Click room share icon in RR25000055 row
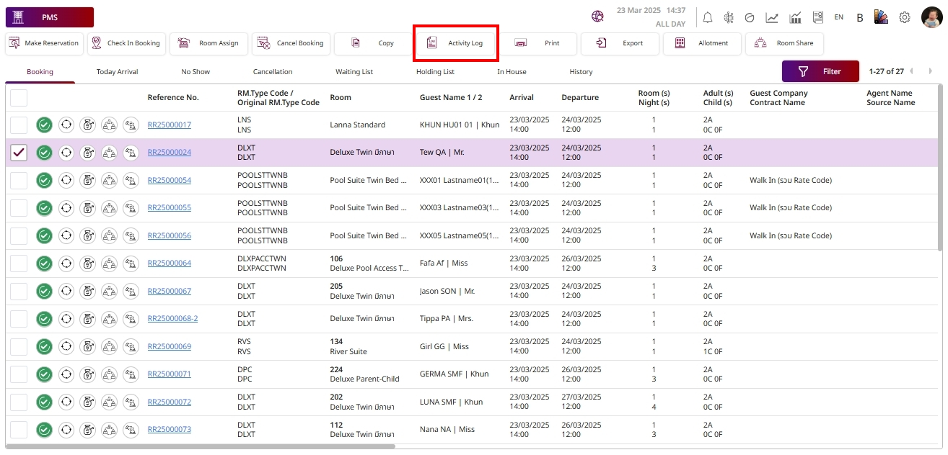 [x=109, y=208]
